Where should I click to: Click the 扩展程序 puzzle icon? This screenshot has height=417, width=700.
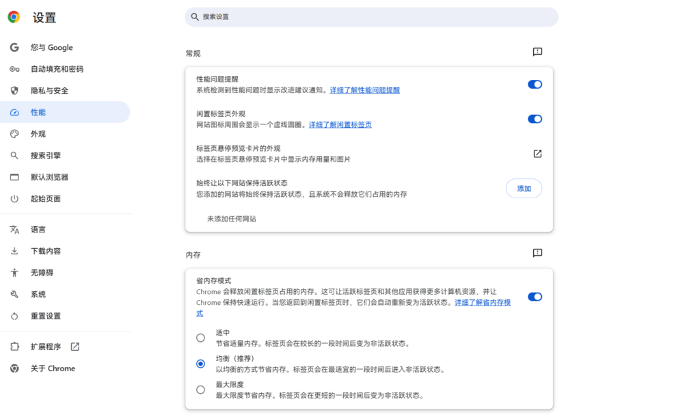click(14, 347)
